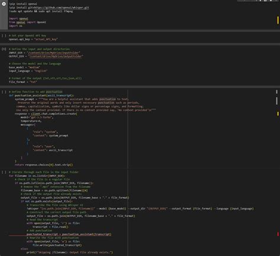Run the input and output directories cell
Viewport: 280px width, 256px height.
(4, 49)
